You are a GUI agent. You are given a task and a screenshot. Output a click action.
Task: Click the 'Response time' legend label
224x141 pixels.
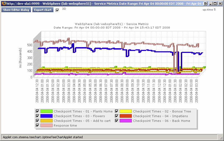[65, 125]
